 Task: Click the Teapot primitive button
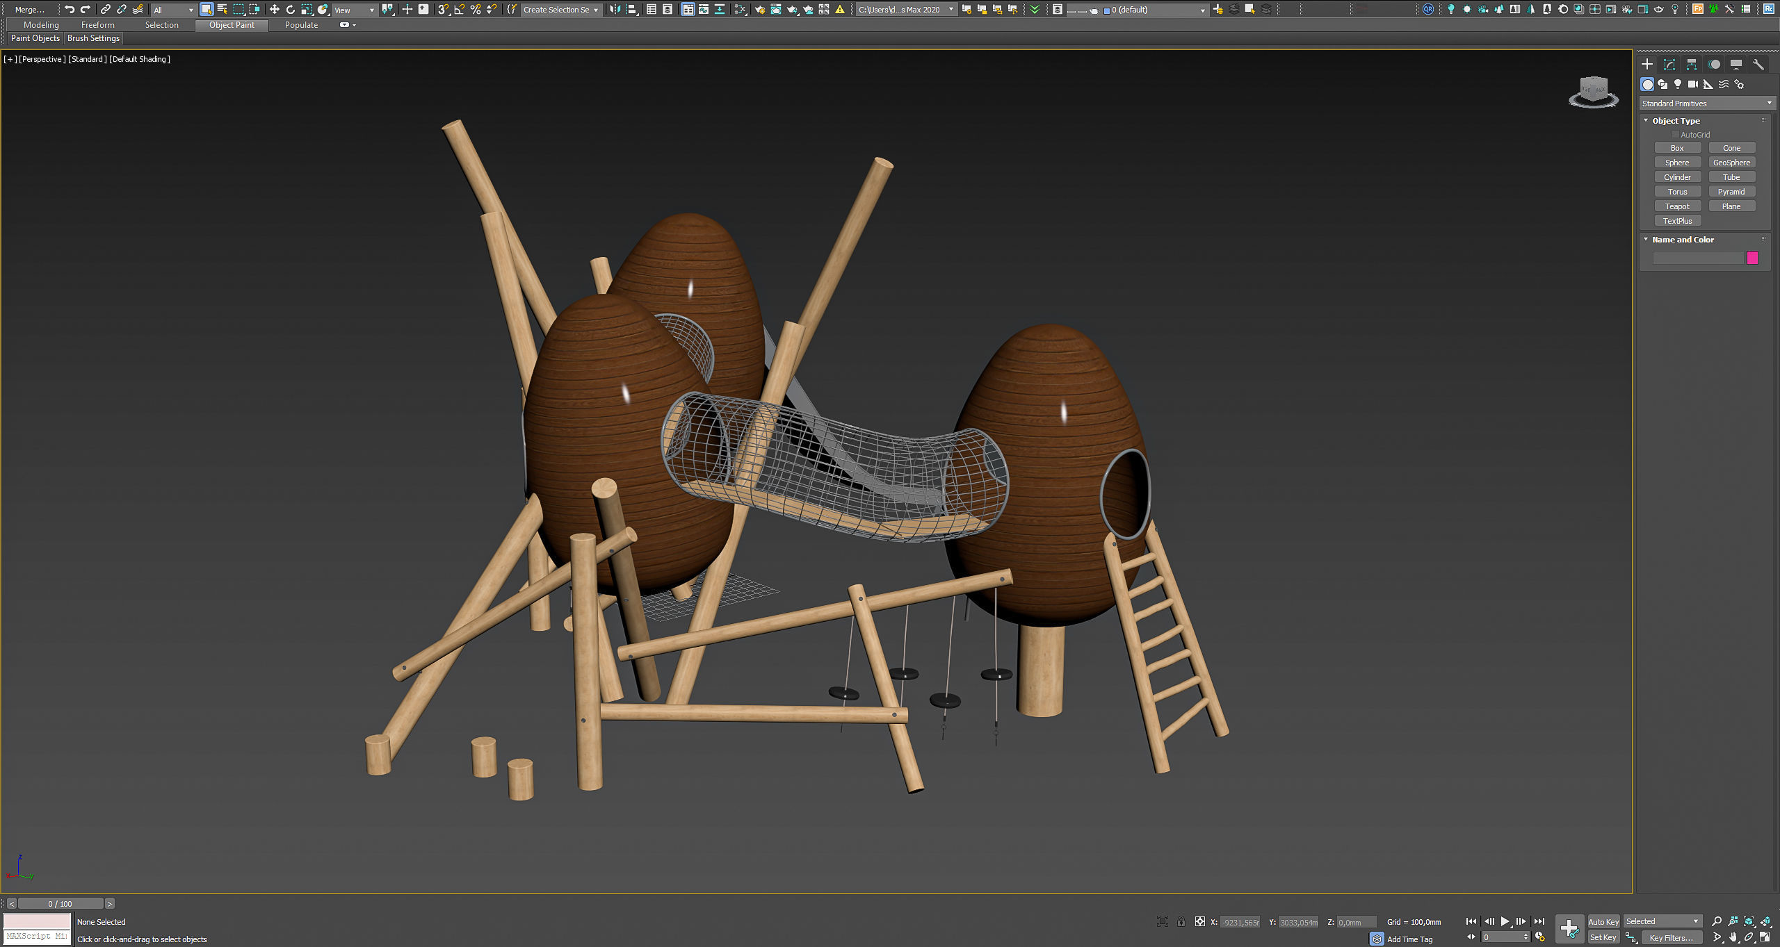[x=1677, y=206]
